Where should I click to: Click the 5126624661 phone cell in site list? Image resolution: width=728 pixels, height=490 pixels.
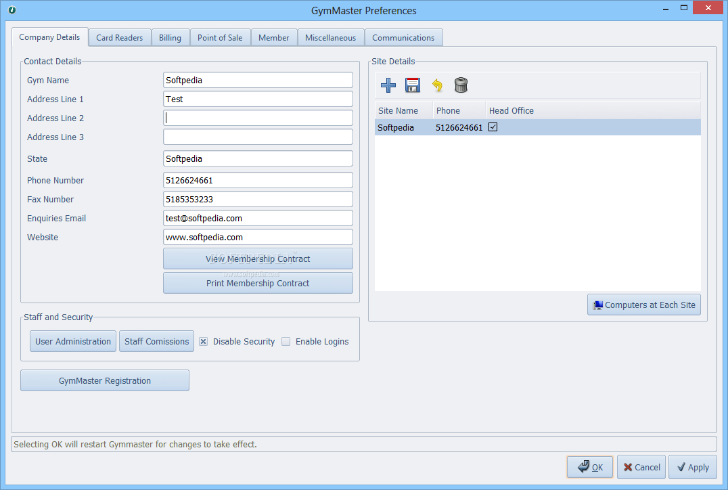(459, 127)
